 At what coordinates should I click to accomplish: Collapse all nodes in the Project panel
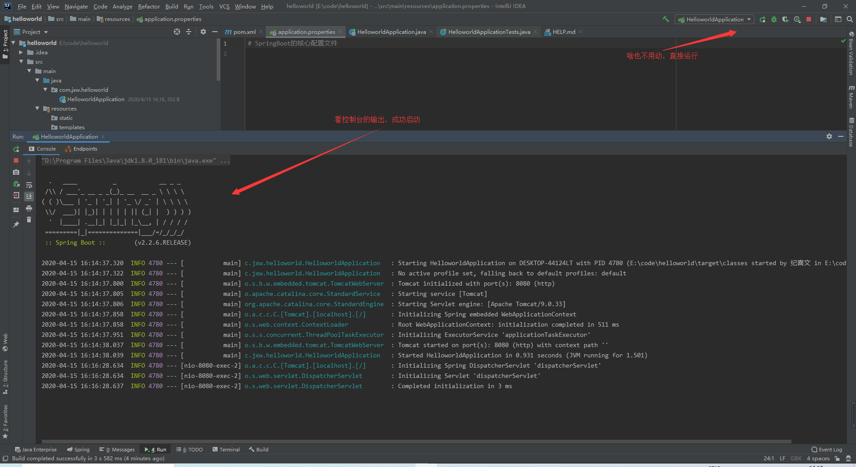[x=189, y=32]
